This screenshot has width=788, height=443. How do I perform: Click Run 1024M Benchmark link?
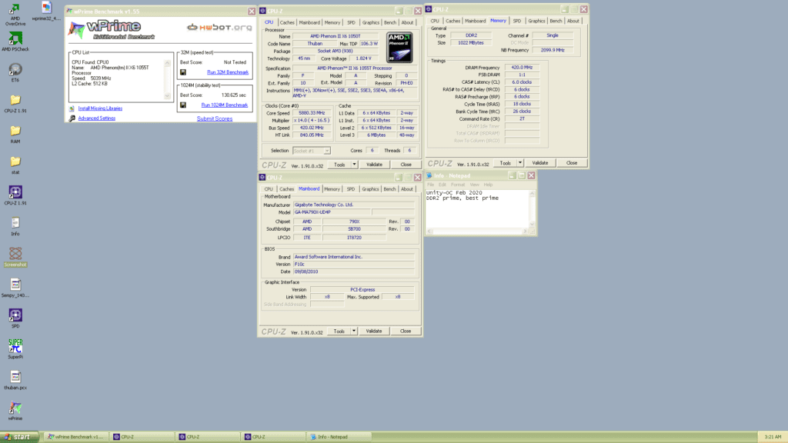point(225,105)
